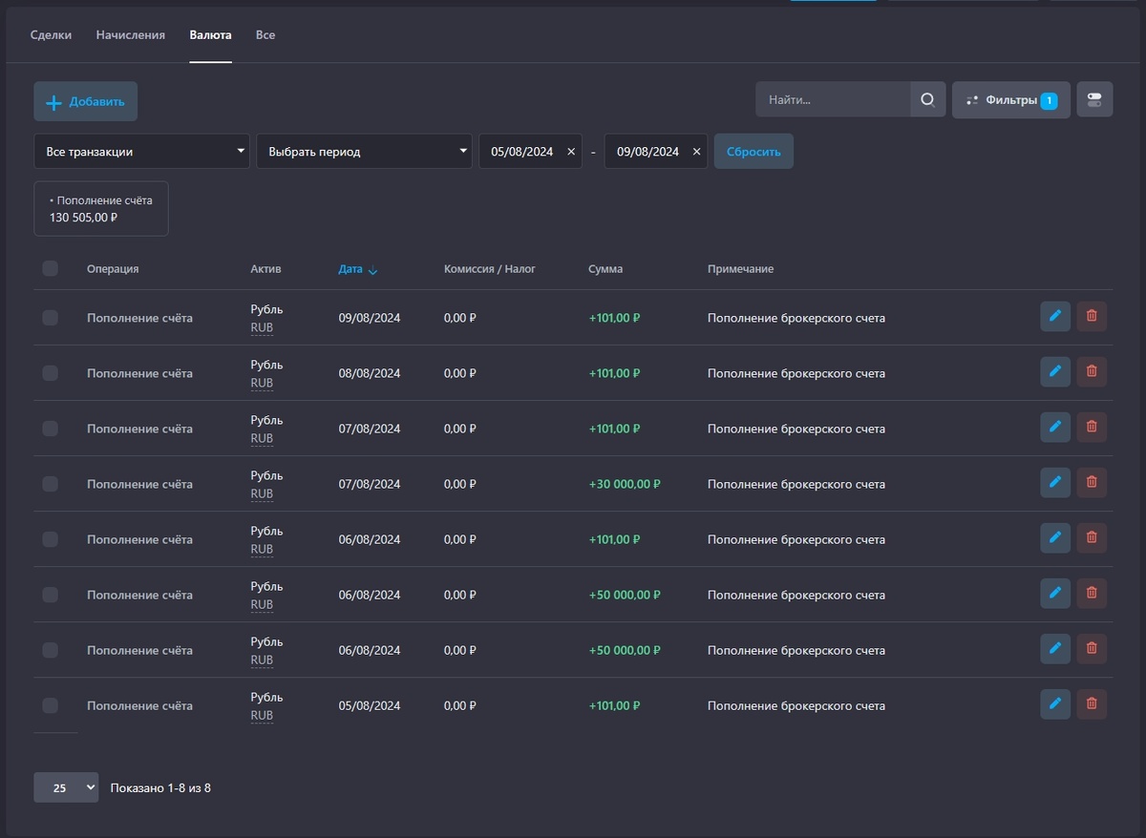Clear the 05/08/2024 start date filter
This screenshot has width=1146, height=838.
click(x=571, y=152)
